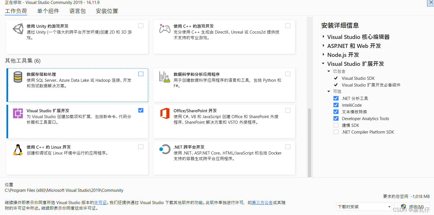Collapse Visual Studio 扩展开发 details

click(323, 64)
